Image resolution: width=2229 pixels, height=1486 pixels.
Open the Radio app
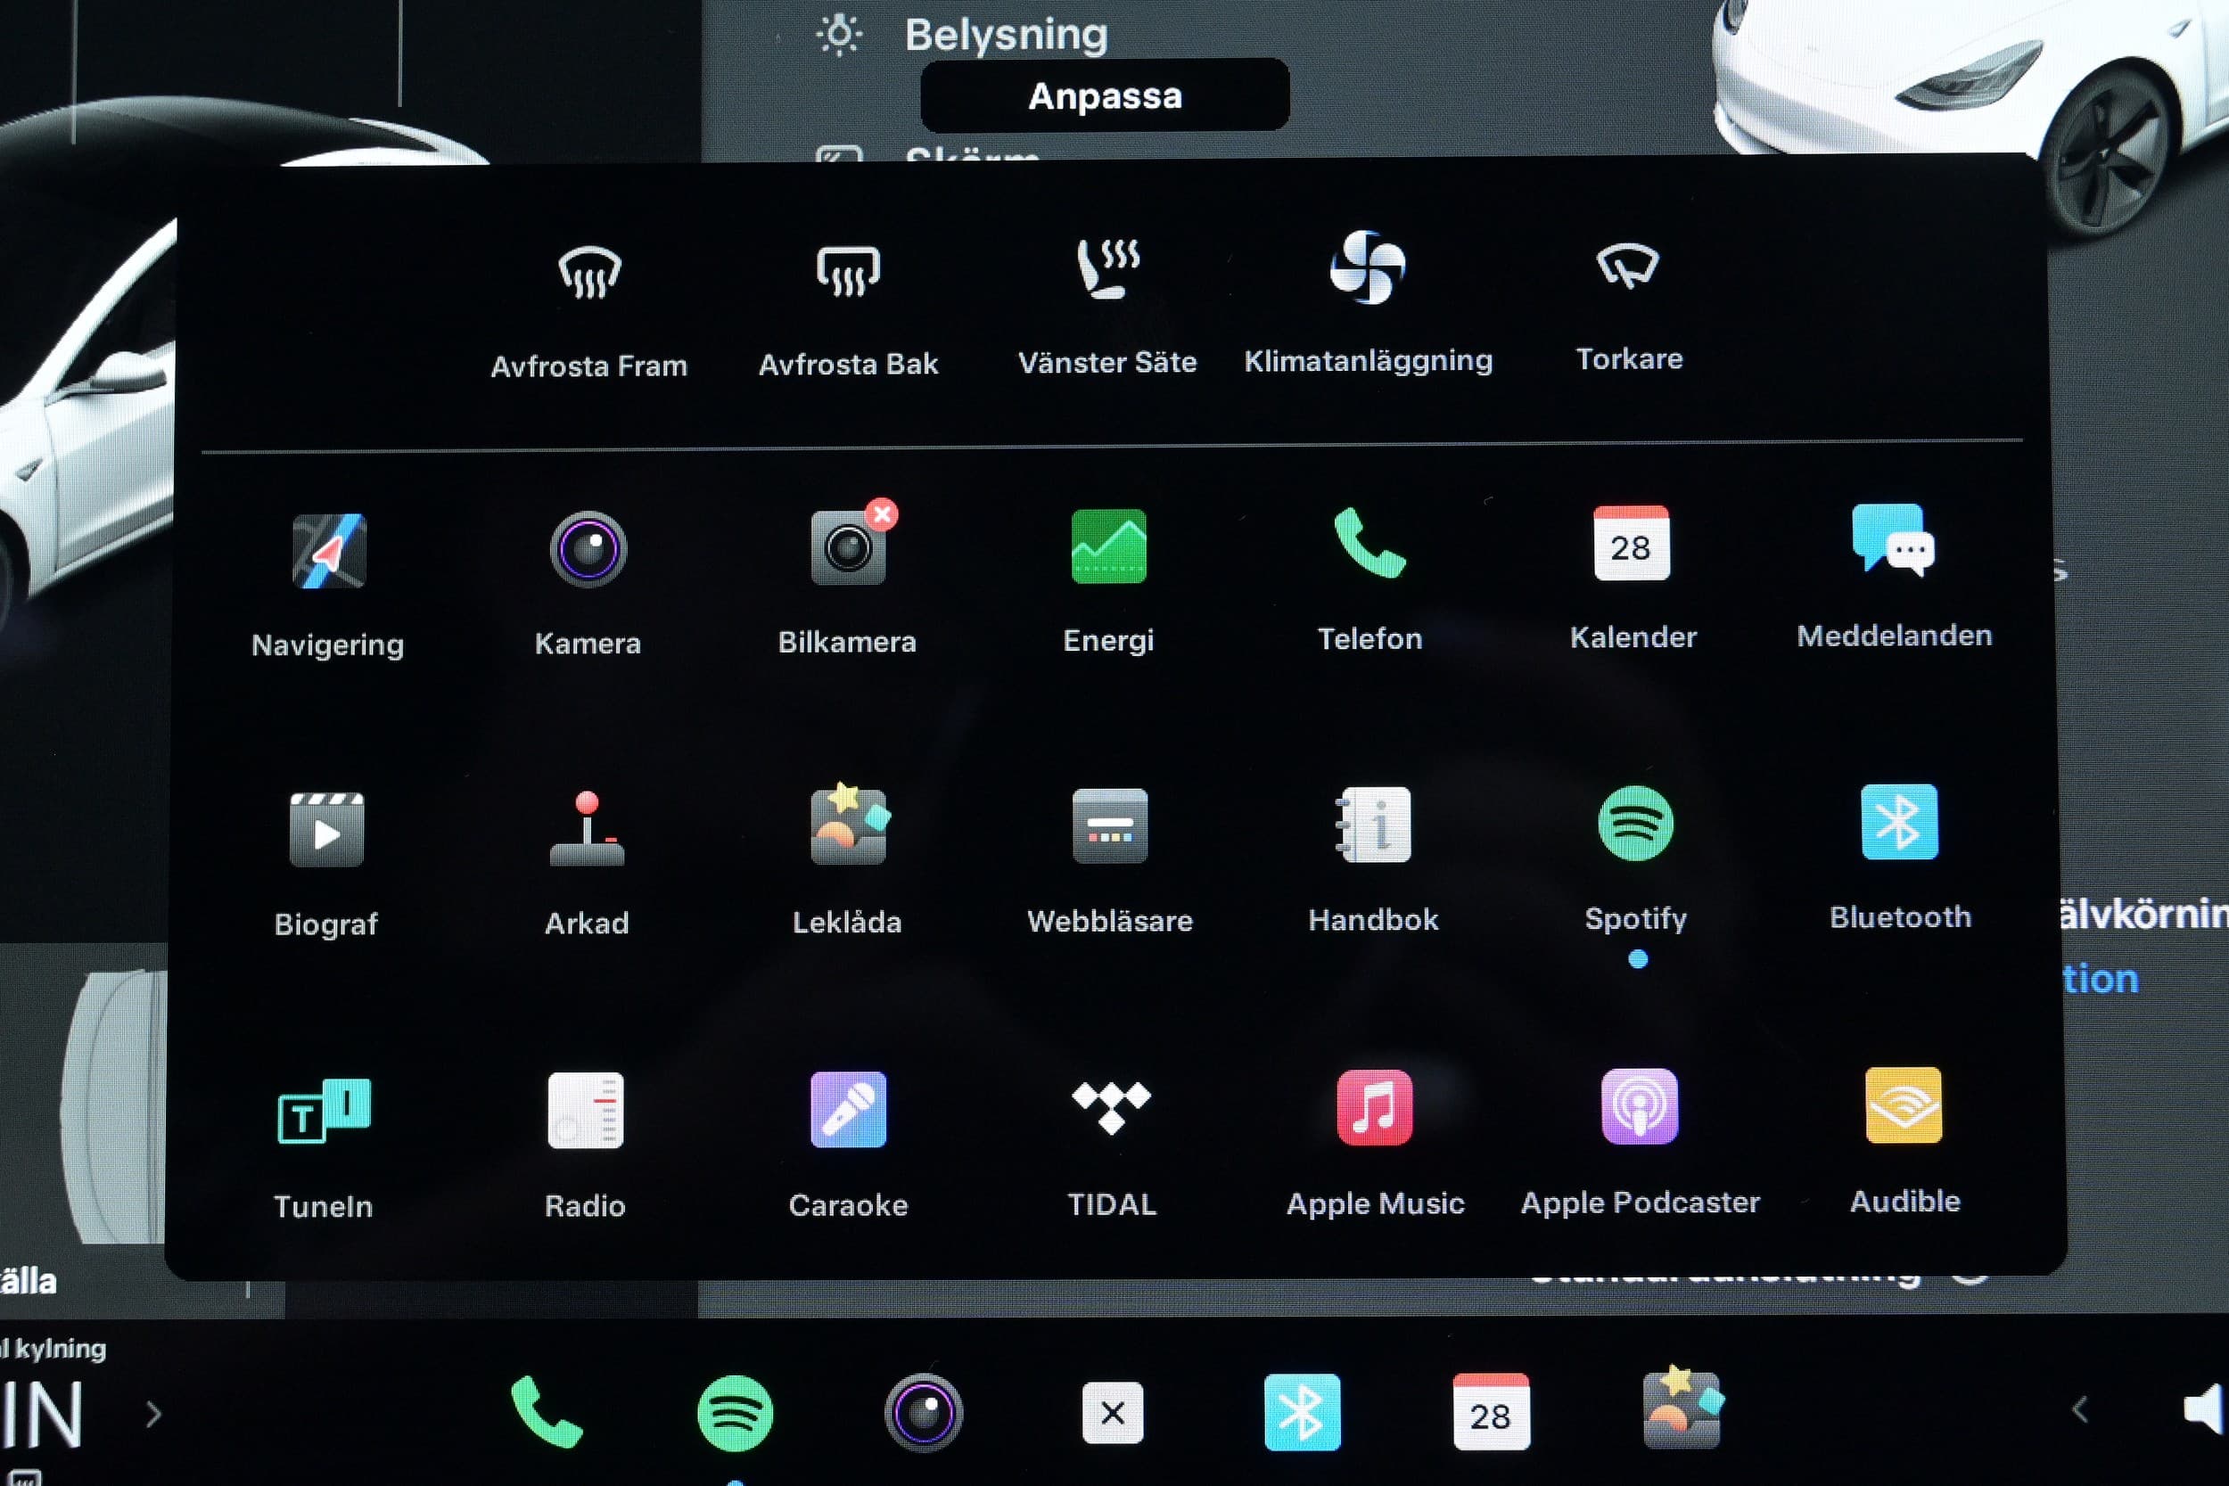click(x=586, y=1110)
